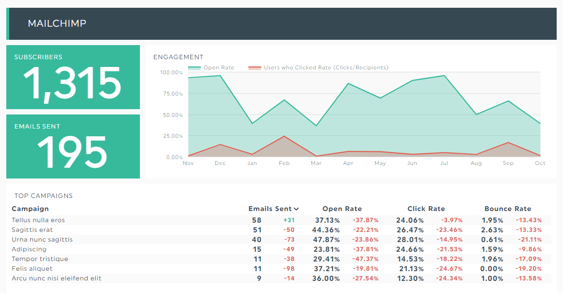
Task: Sort by the Click Rate column header
Action: coord(426,209)
